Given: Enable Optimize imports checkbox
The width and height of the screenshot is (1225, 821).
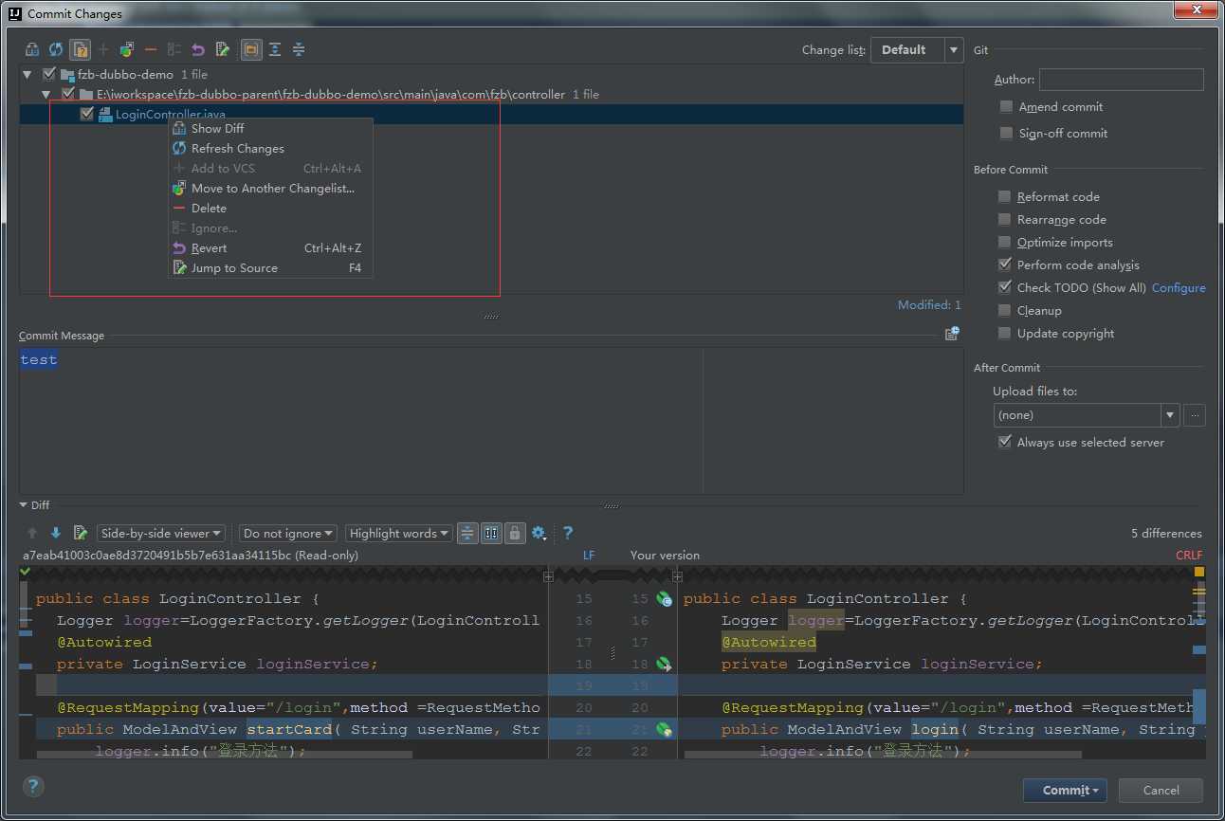Looking at the screenshot, I should pyautogui.click(x=1004, y=242).
